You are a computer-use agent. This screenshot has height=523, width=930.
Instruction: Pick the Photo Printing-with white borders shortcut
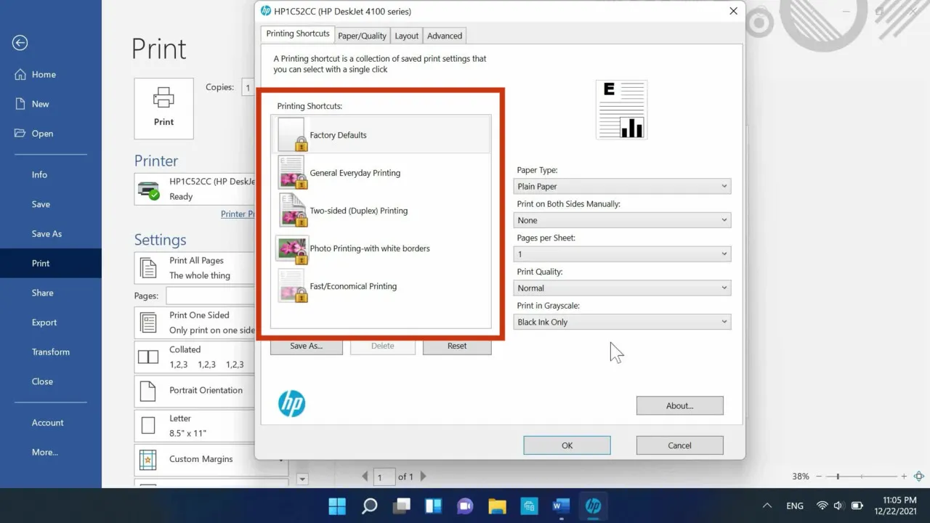coord(370,248)
